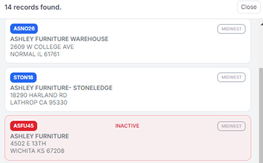The width and height of the screenshot is (263, 163).
Task: Click the 2609 W College Ave address
Action: coord(42,47)
